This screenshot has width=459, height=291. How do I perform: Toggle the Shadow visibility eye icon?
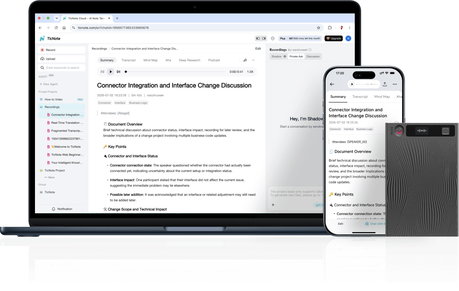coord(285,56)
